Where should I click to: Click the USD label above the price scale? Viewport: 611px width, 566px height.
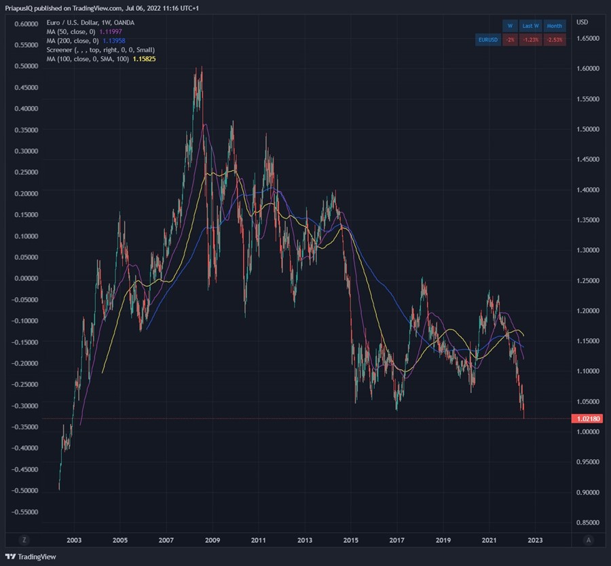click(582, 22)
